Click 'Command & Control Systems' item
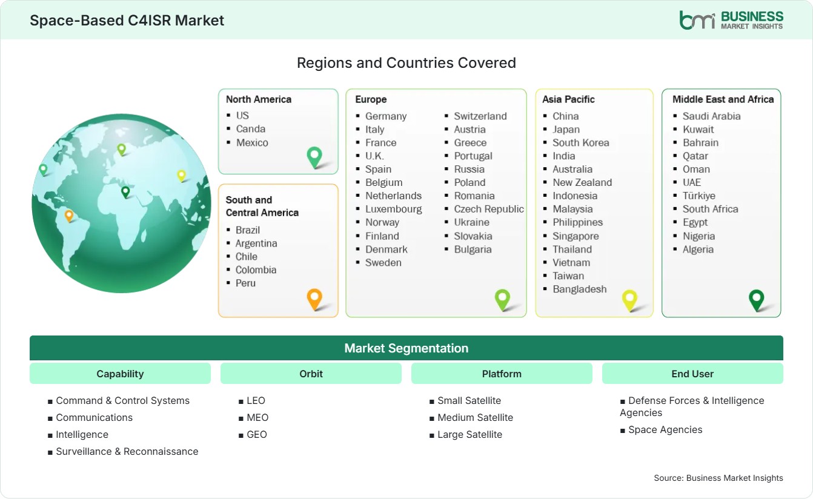The width and height of the screenshot is (813, 499). coord(123,401)
